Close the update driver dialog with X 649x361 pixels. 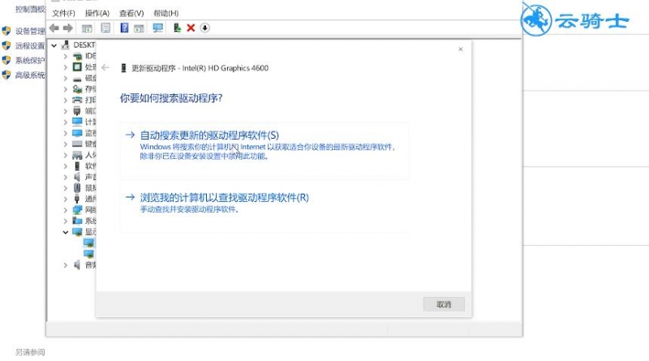pyautogui.click(x=461, y=49)
